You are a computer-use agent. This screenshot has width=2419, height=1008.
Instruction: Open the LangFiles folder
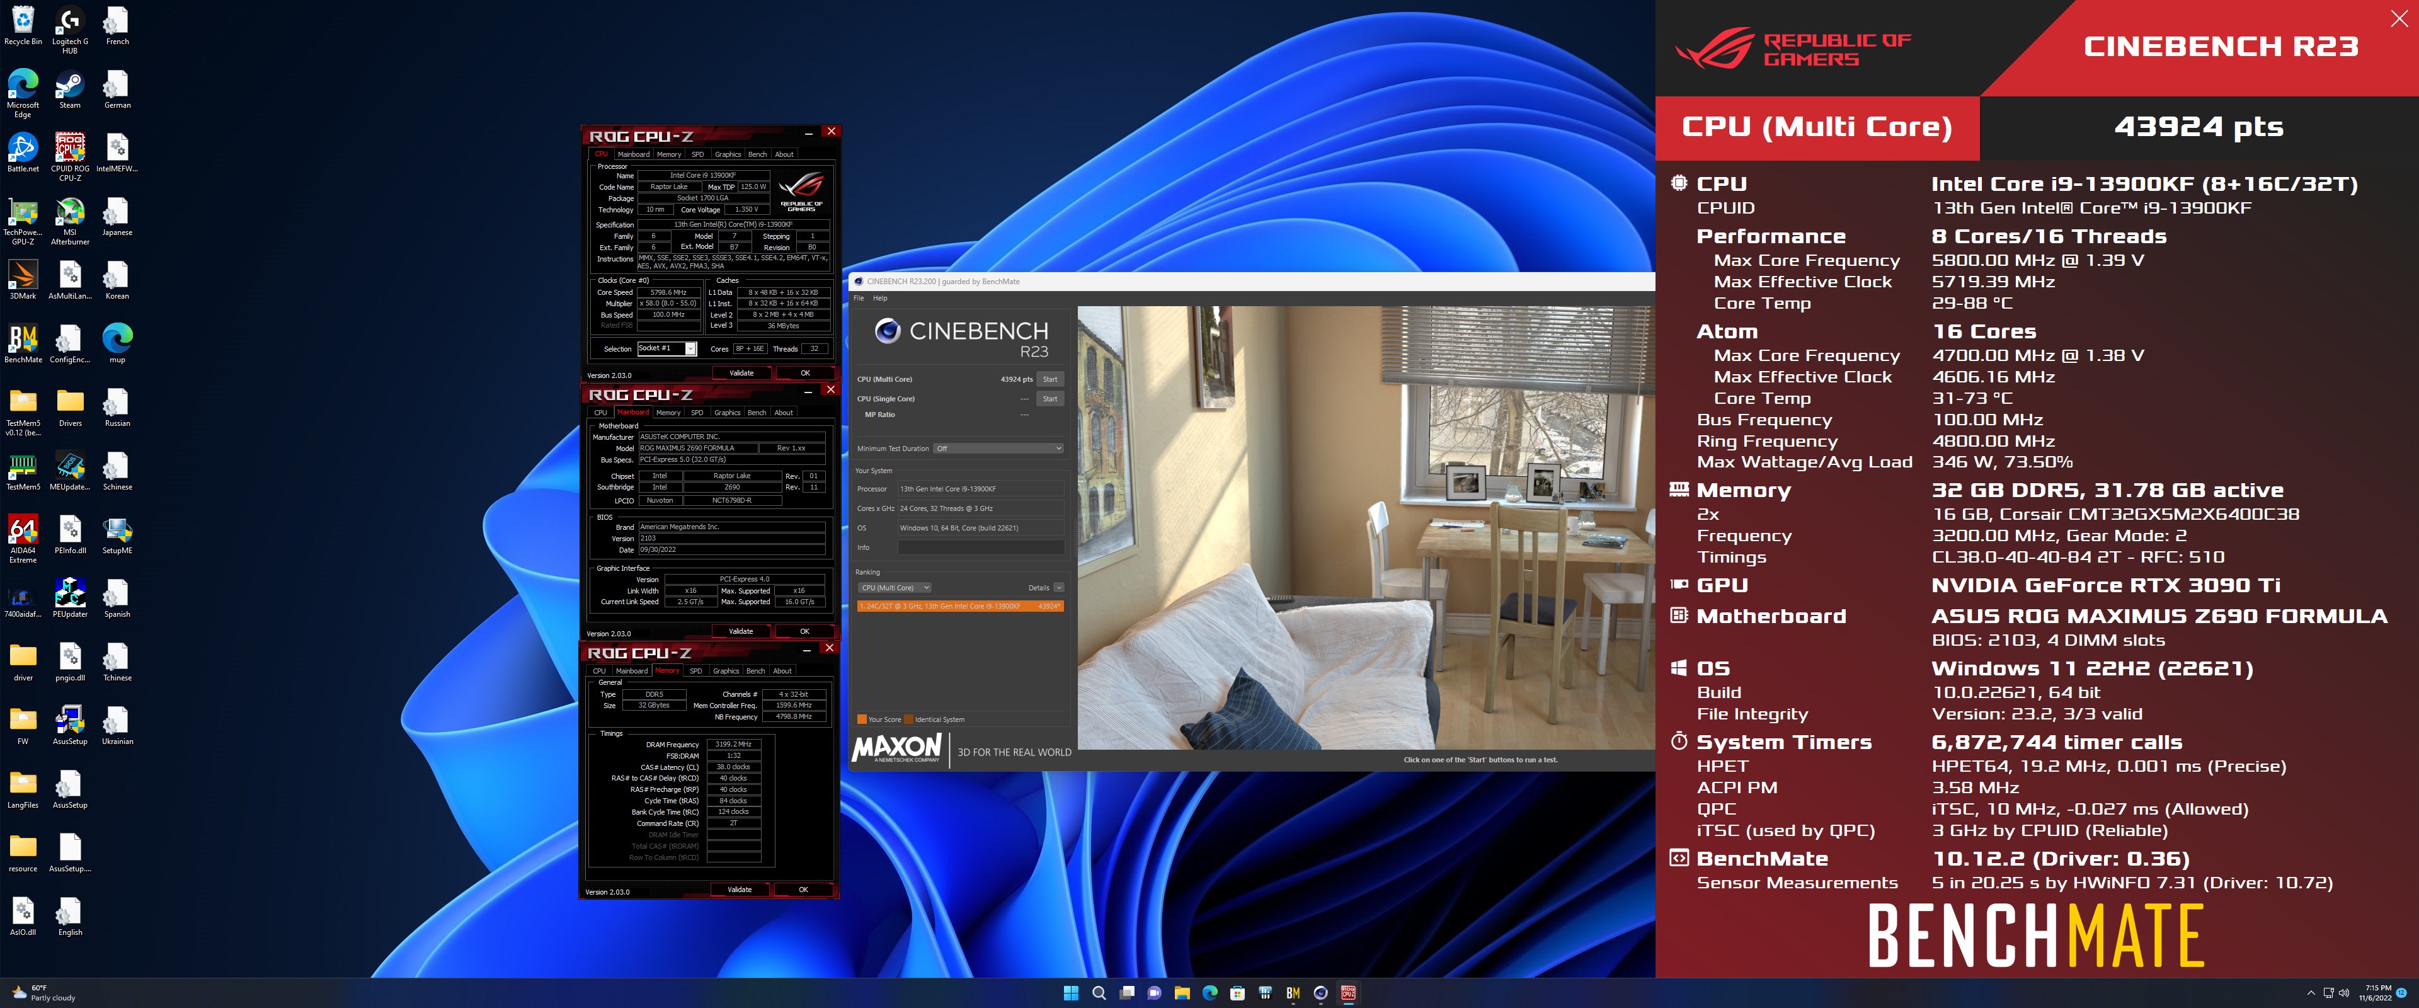point(23,789)
